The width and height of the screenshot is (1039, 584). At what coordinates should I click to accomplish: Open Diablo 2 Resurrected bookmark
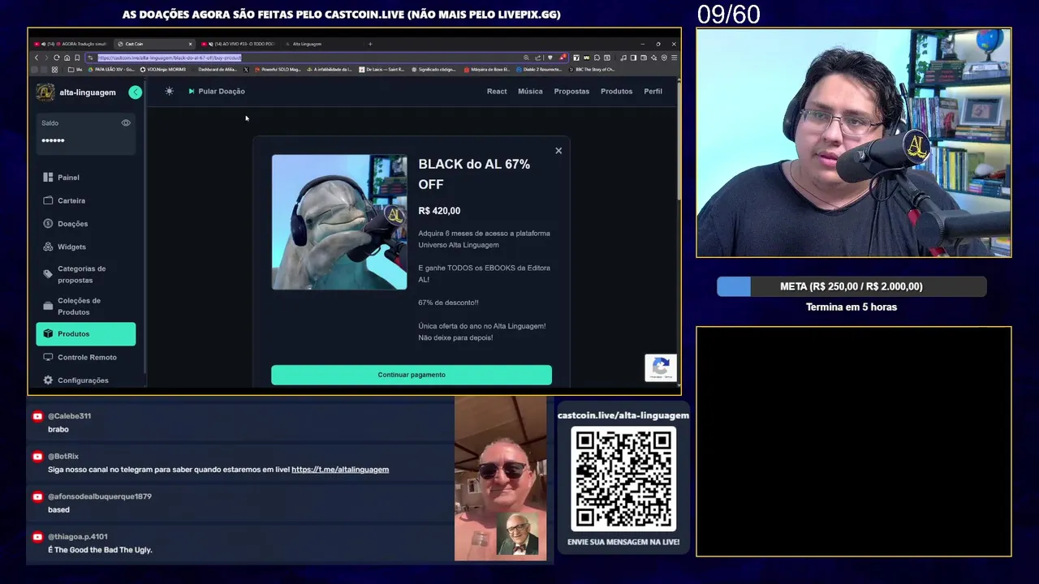tap(538, 70)
